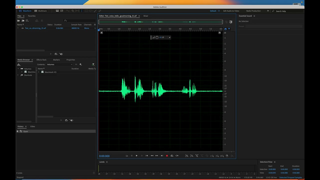
Task: Click the 0:00.000 playhead timecode
Action: coord(104,156)
